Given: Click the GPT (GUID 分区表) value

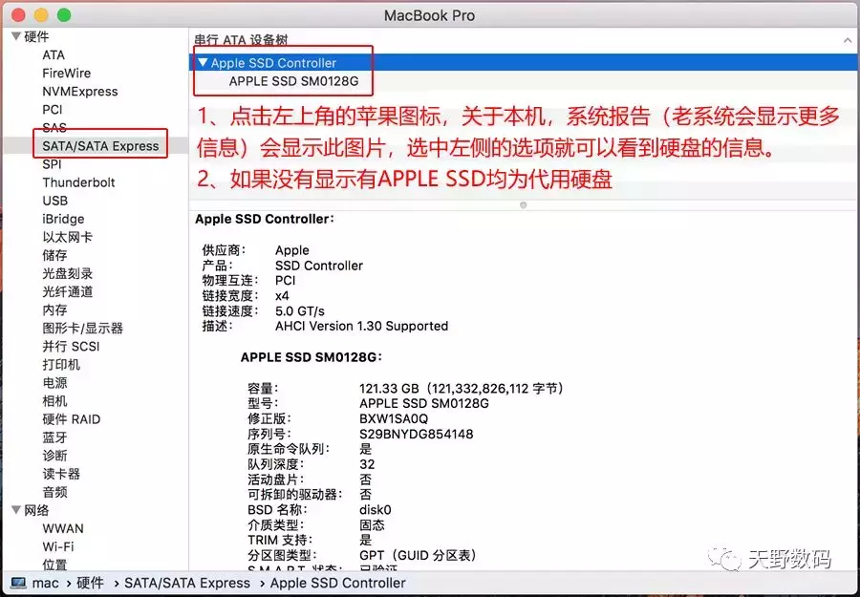Looking at the screenshot, I should 419,555.
